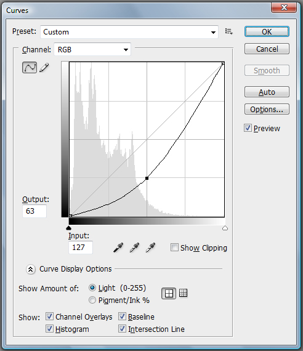The image size is (303, 351).
Task: Open the preset options menu icon
Action: 228,31
